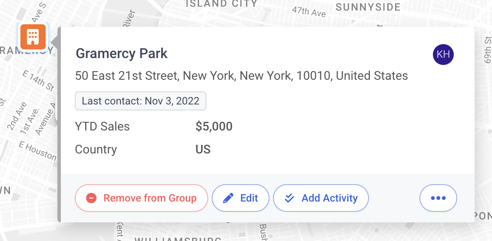Click the 47th Ave street label
The height and width of the screenshot is (241, 492).
(309, 12)
